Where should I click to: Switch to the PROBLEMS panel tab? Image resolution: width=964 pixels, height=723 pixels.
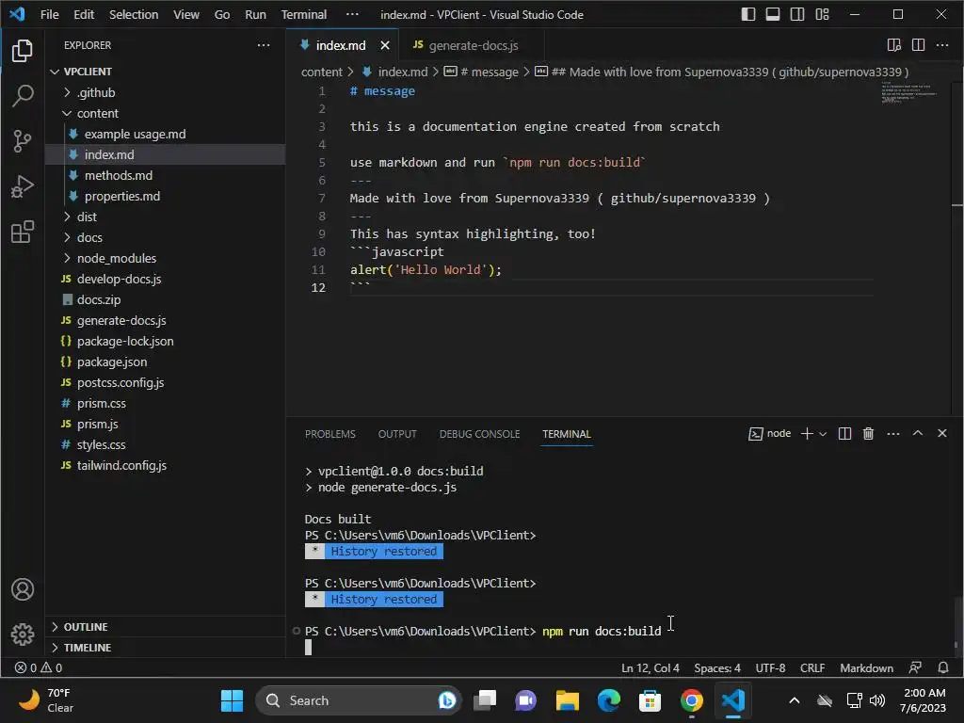(x=330, y=434)
